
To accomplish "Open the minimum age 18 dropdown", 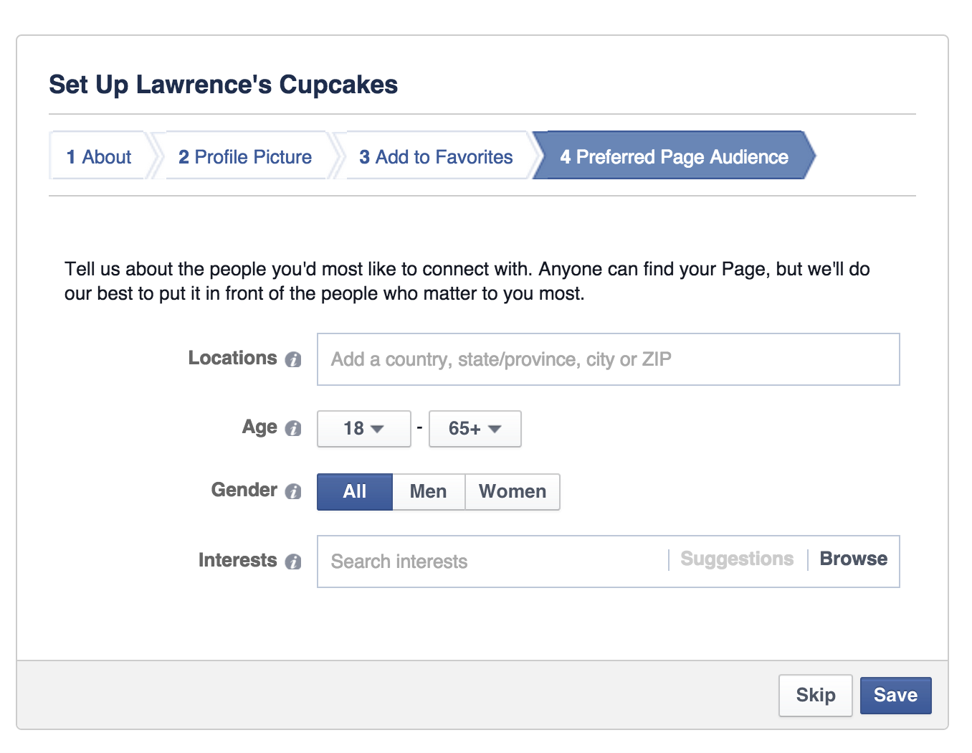I will (364, 429).
